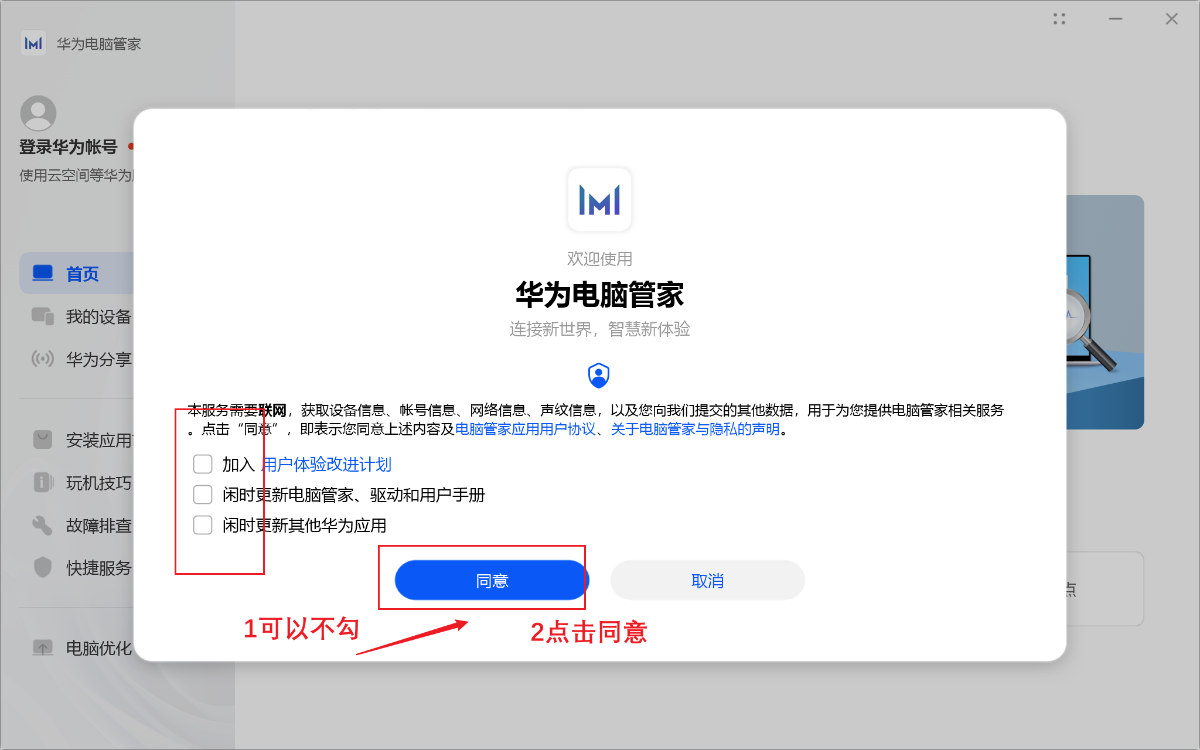1200x750 pixels.
Task: Open the 快捷服务 quick services shield icon
Action: 42,567
